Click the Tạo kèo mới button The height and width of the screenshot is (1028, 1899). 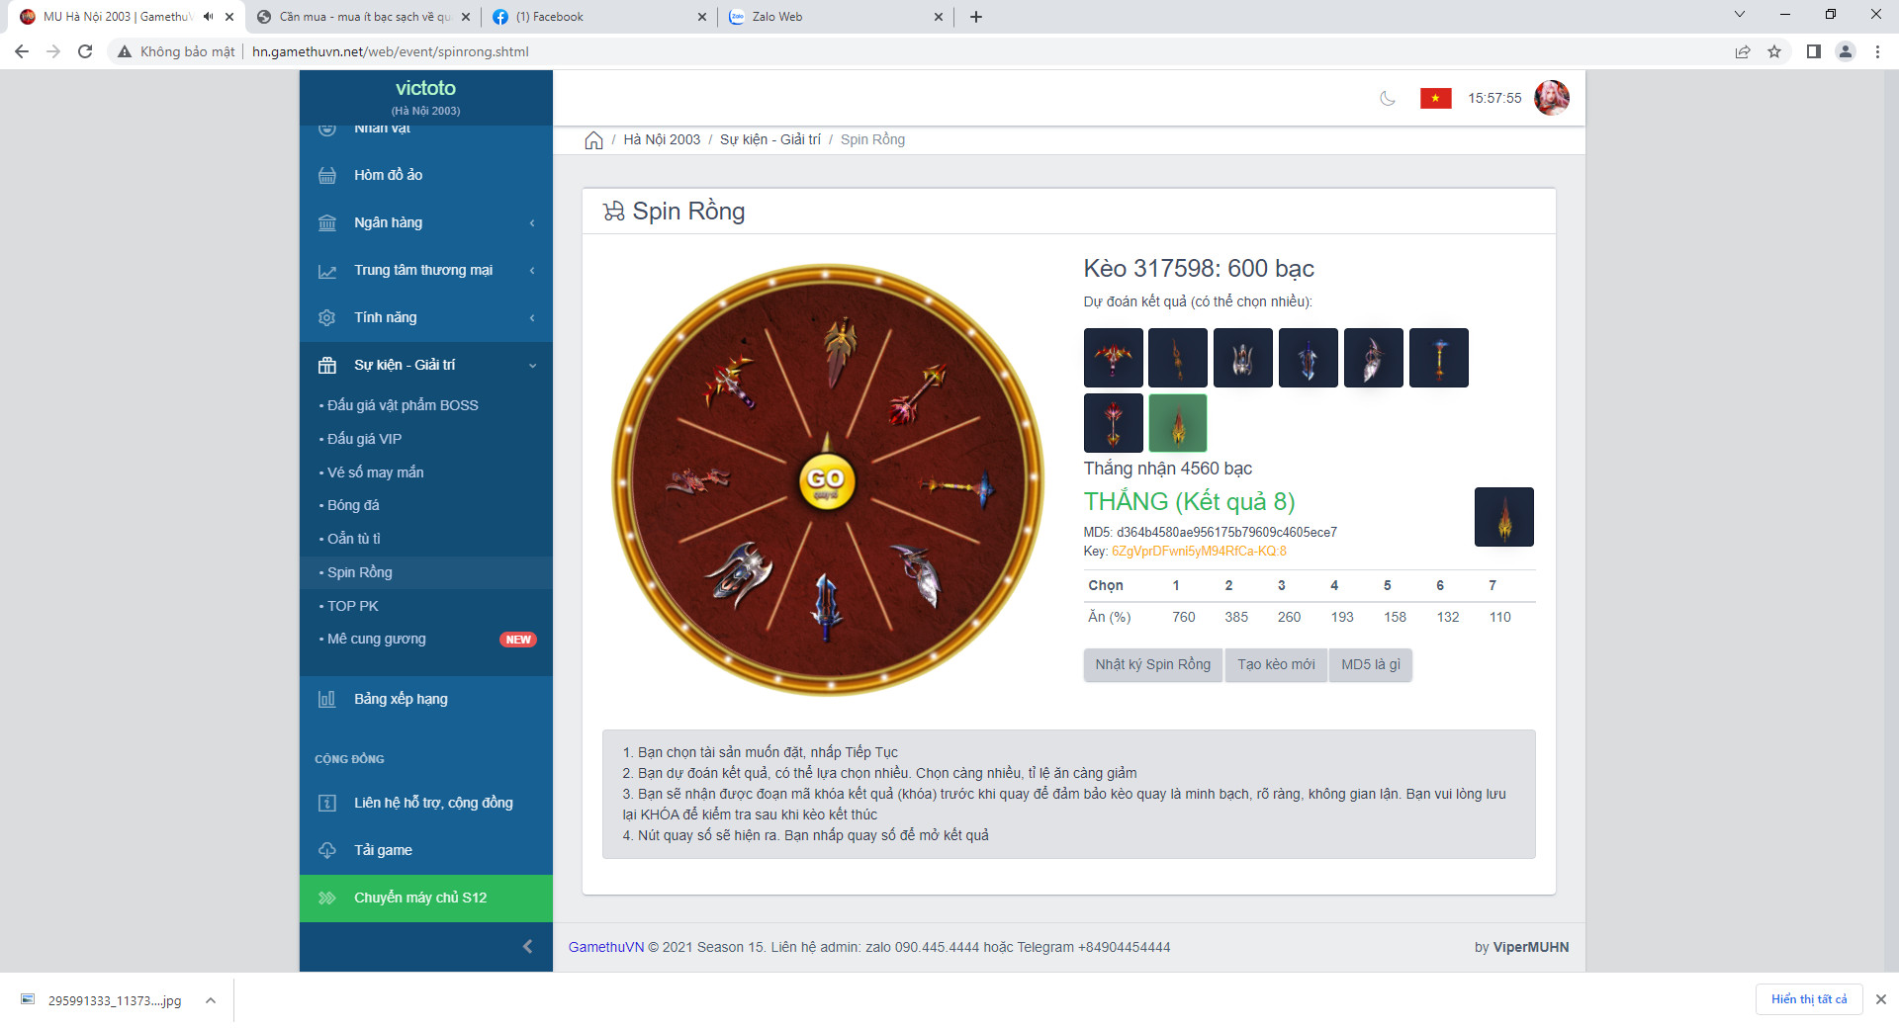click(x=1276, y=664)
